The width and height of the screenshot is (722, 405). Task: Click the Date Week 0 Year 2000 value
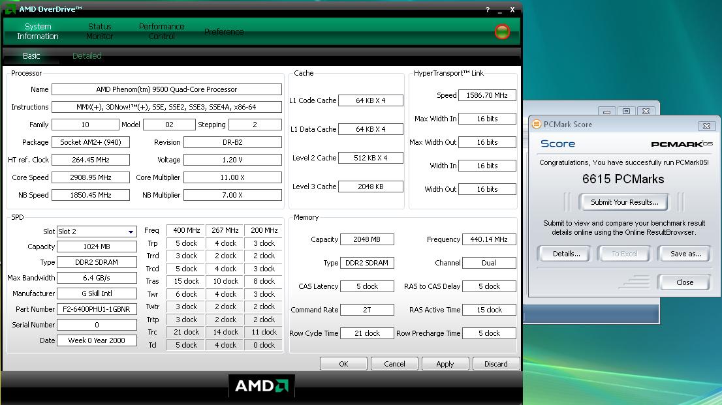pyautogui.click(x=97, y=340)
